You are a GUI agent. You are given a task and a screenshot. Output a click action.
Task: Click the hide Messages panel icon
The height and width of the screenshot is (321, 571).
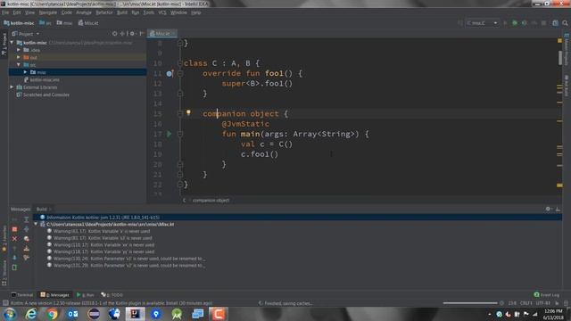[558, 209]
